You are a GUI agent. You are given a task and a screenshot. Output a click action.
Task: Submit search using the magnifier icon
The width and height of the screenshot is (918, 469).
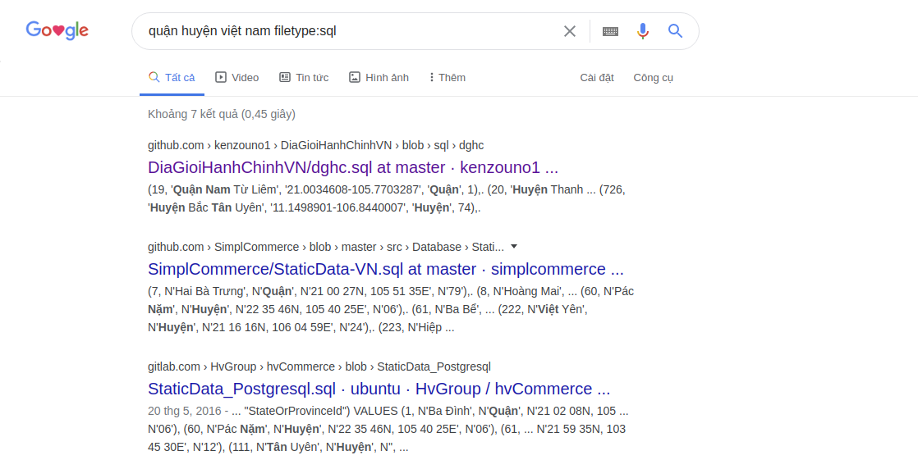pyautogui.click(x=676, y=31)
